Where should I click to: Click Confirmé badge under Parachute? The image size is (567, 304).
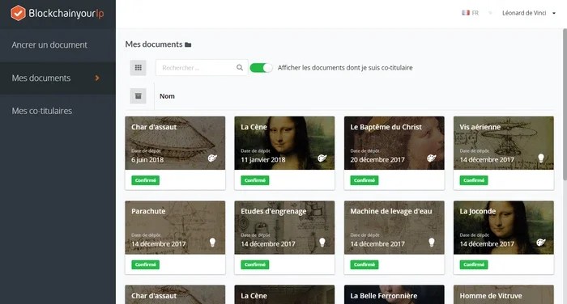pyautogui.click(x=145, y=264)
